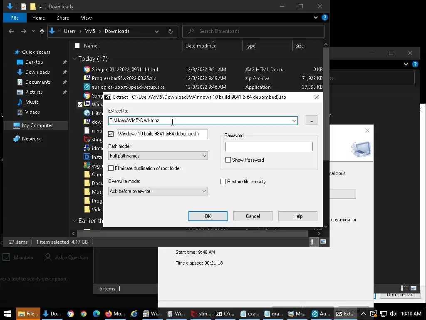This screenshot has width=426, height=320.
Task: Enable the Show Password checkbox
Action: click(x=228, y=160)
